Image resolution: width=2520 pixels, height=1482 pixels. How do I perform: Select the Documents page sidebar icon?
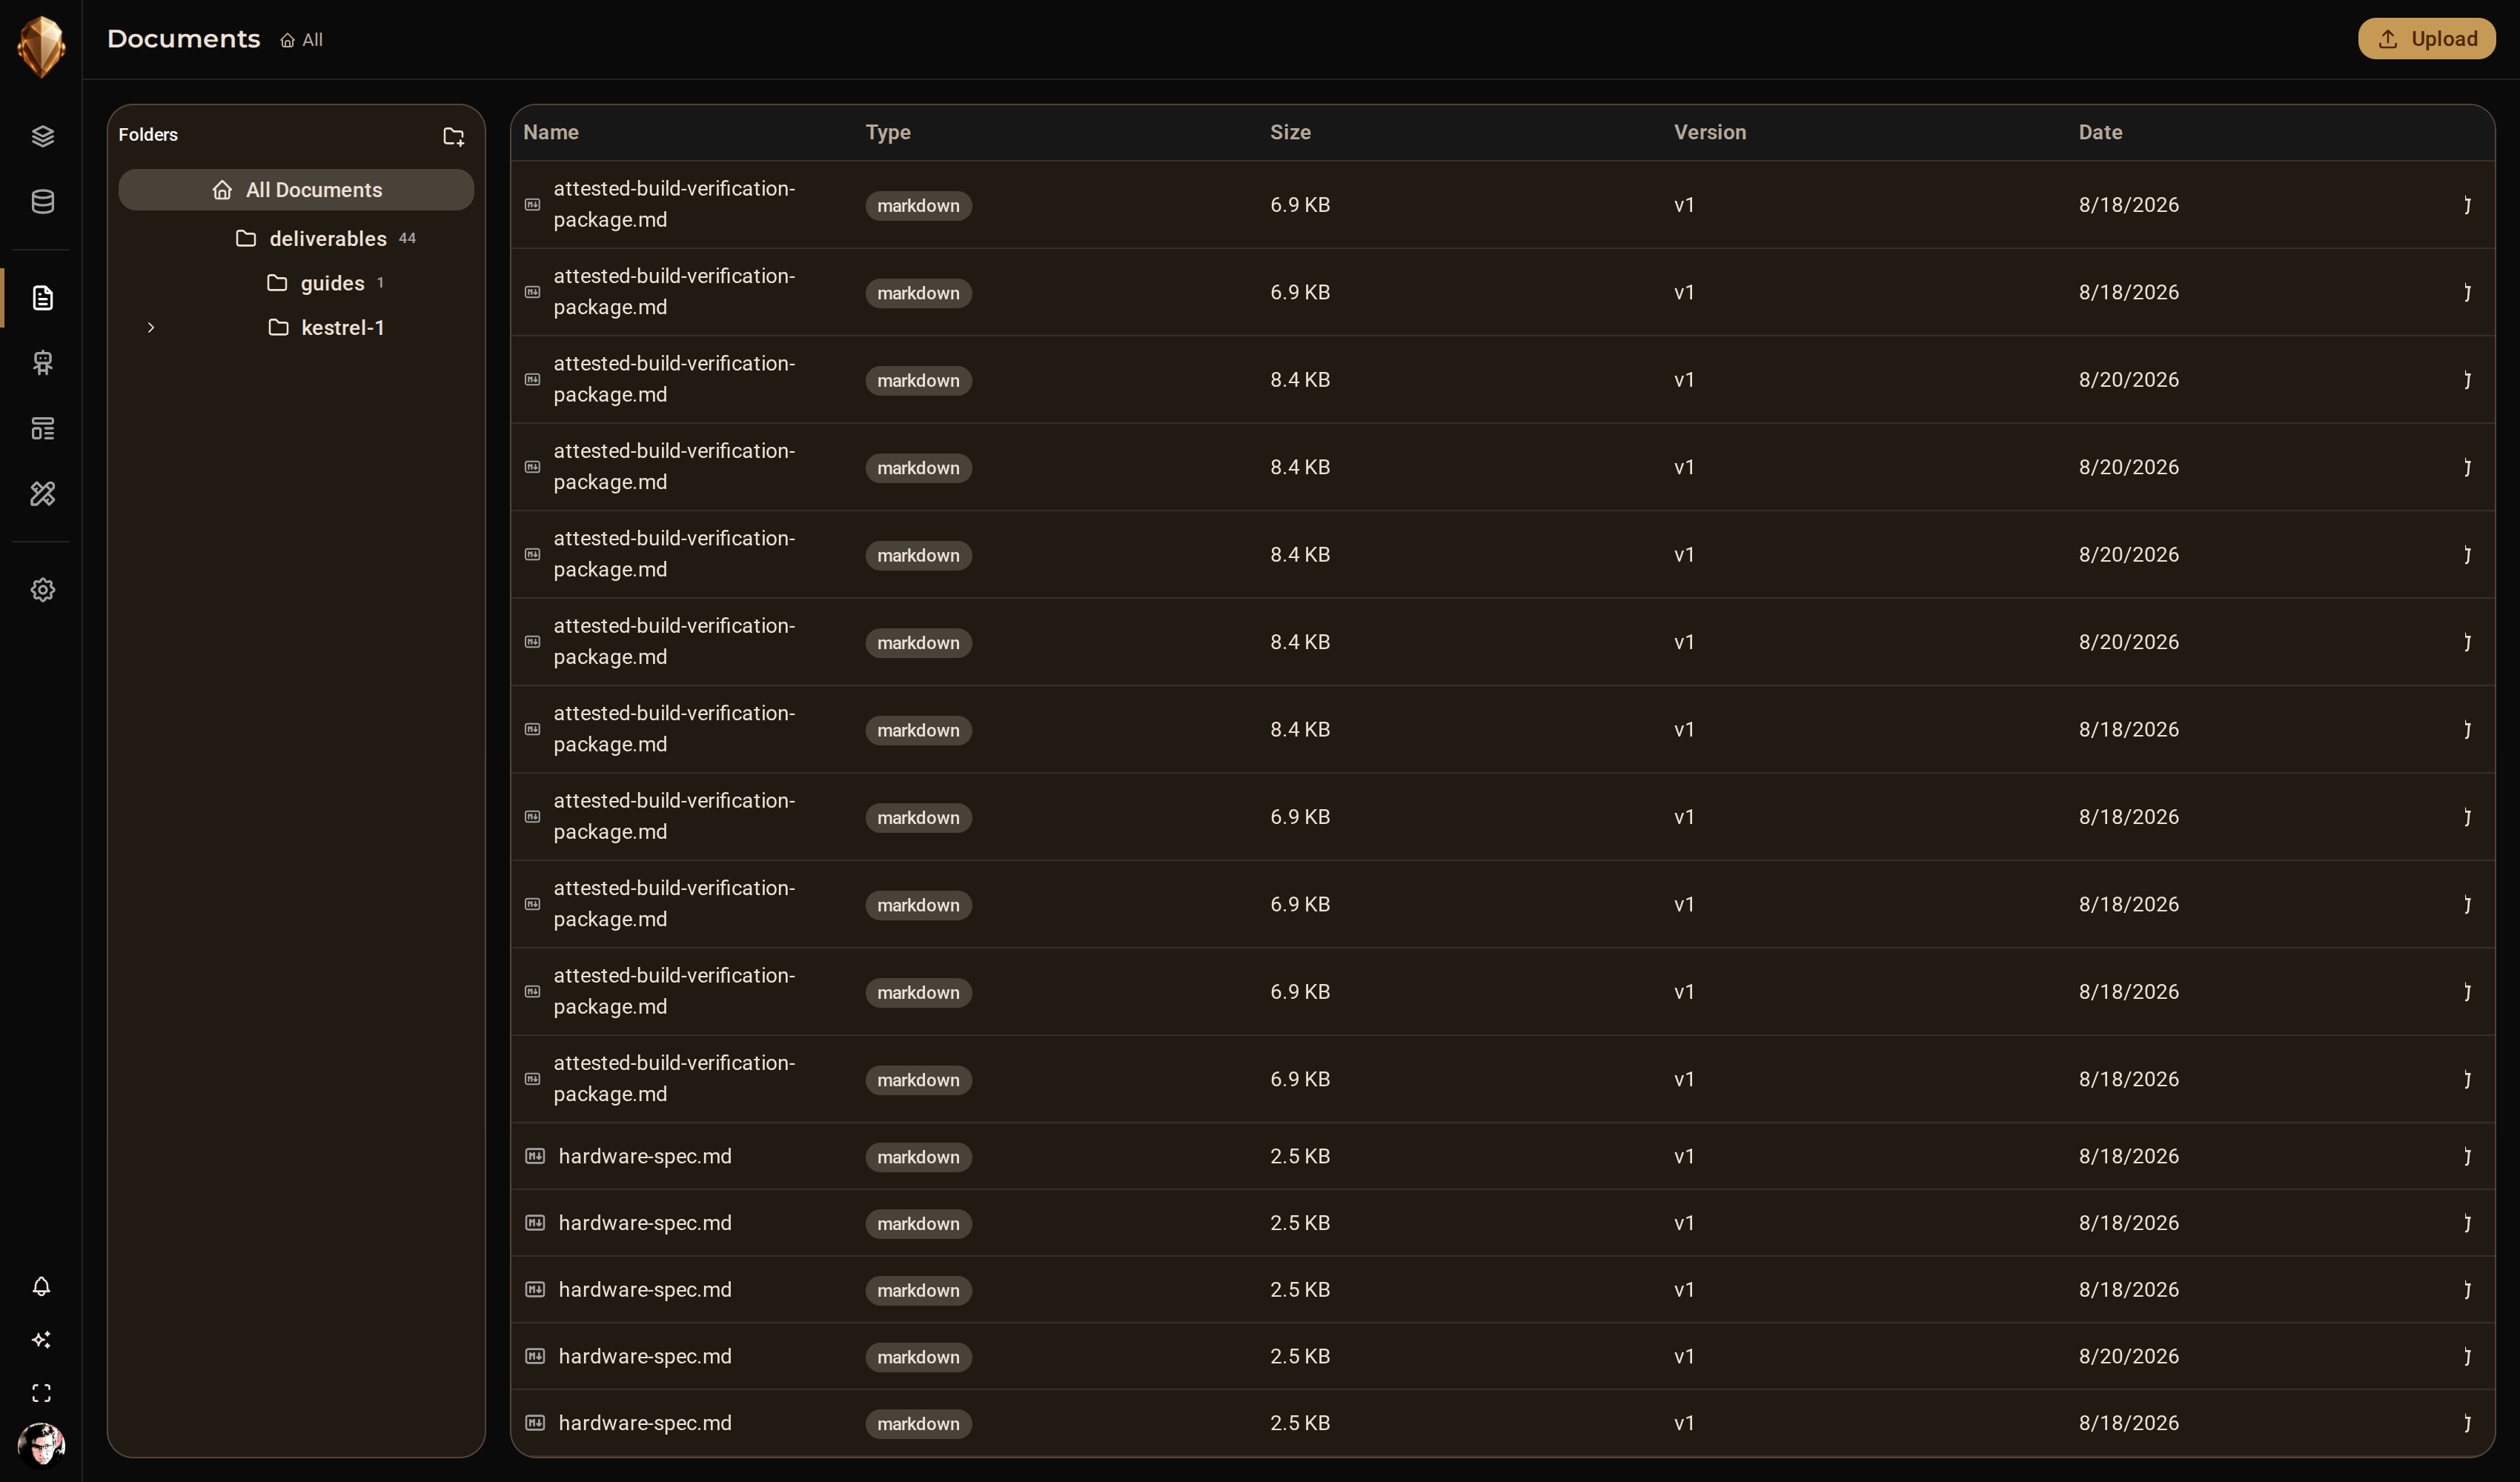point(42,298)
